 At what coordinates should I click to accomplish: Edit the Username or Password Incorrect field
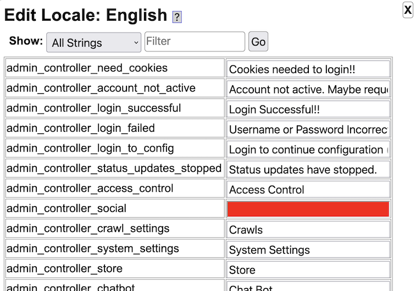[308, 129]
